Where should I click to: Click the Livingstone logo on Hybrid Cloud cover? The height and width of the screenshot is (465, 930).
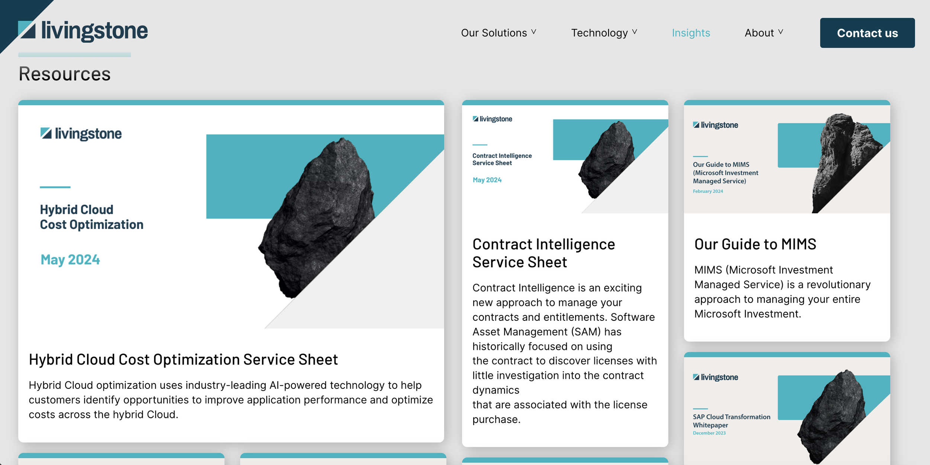[81, 134]
